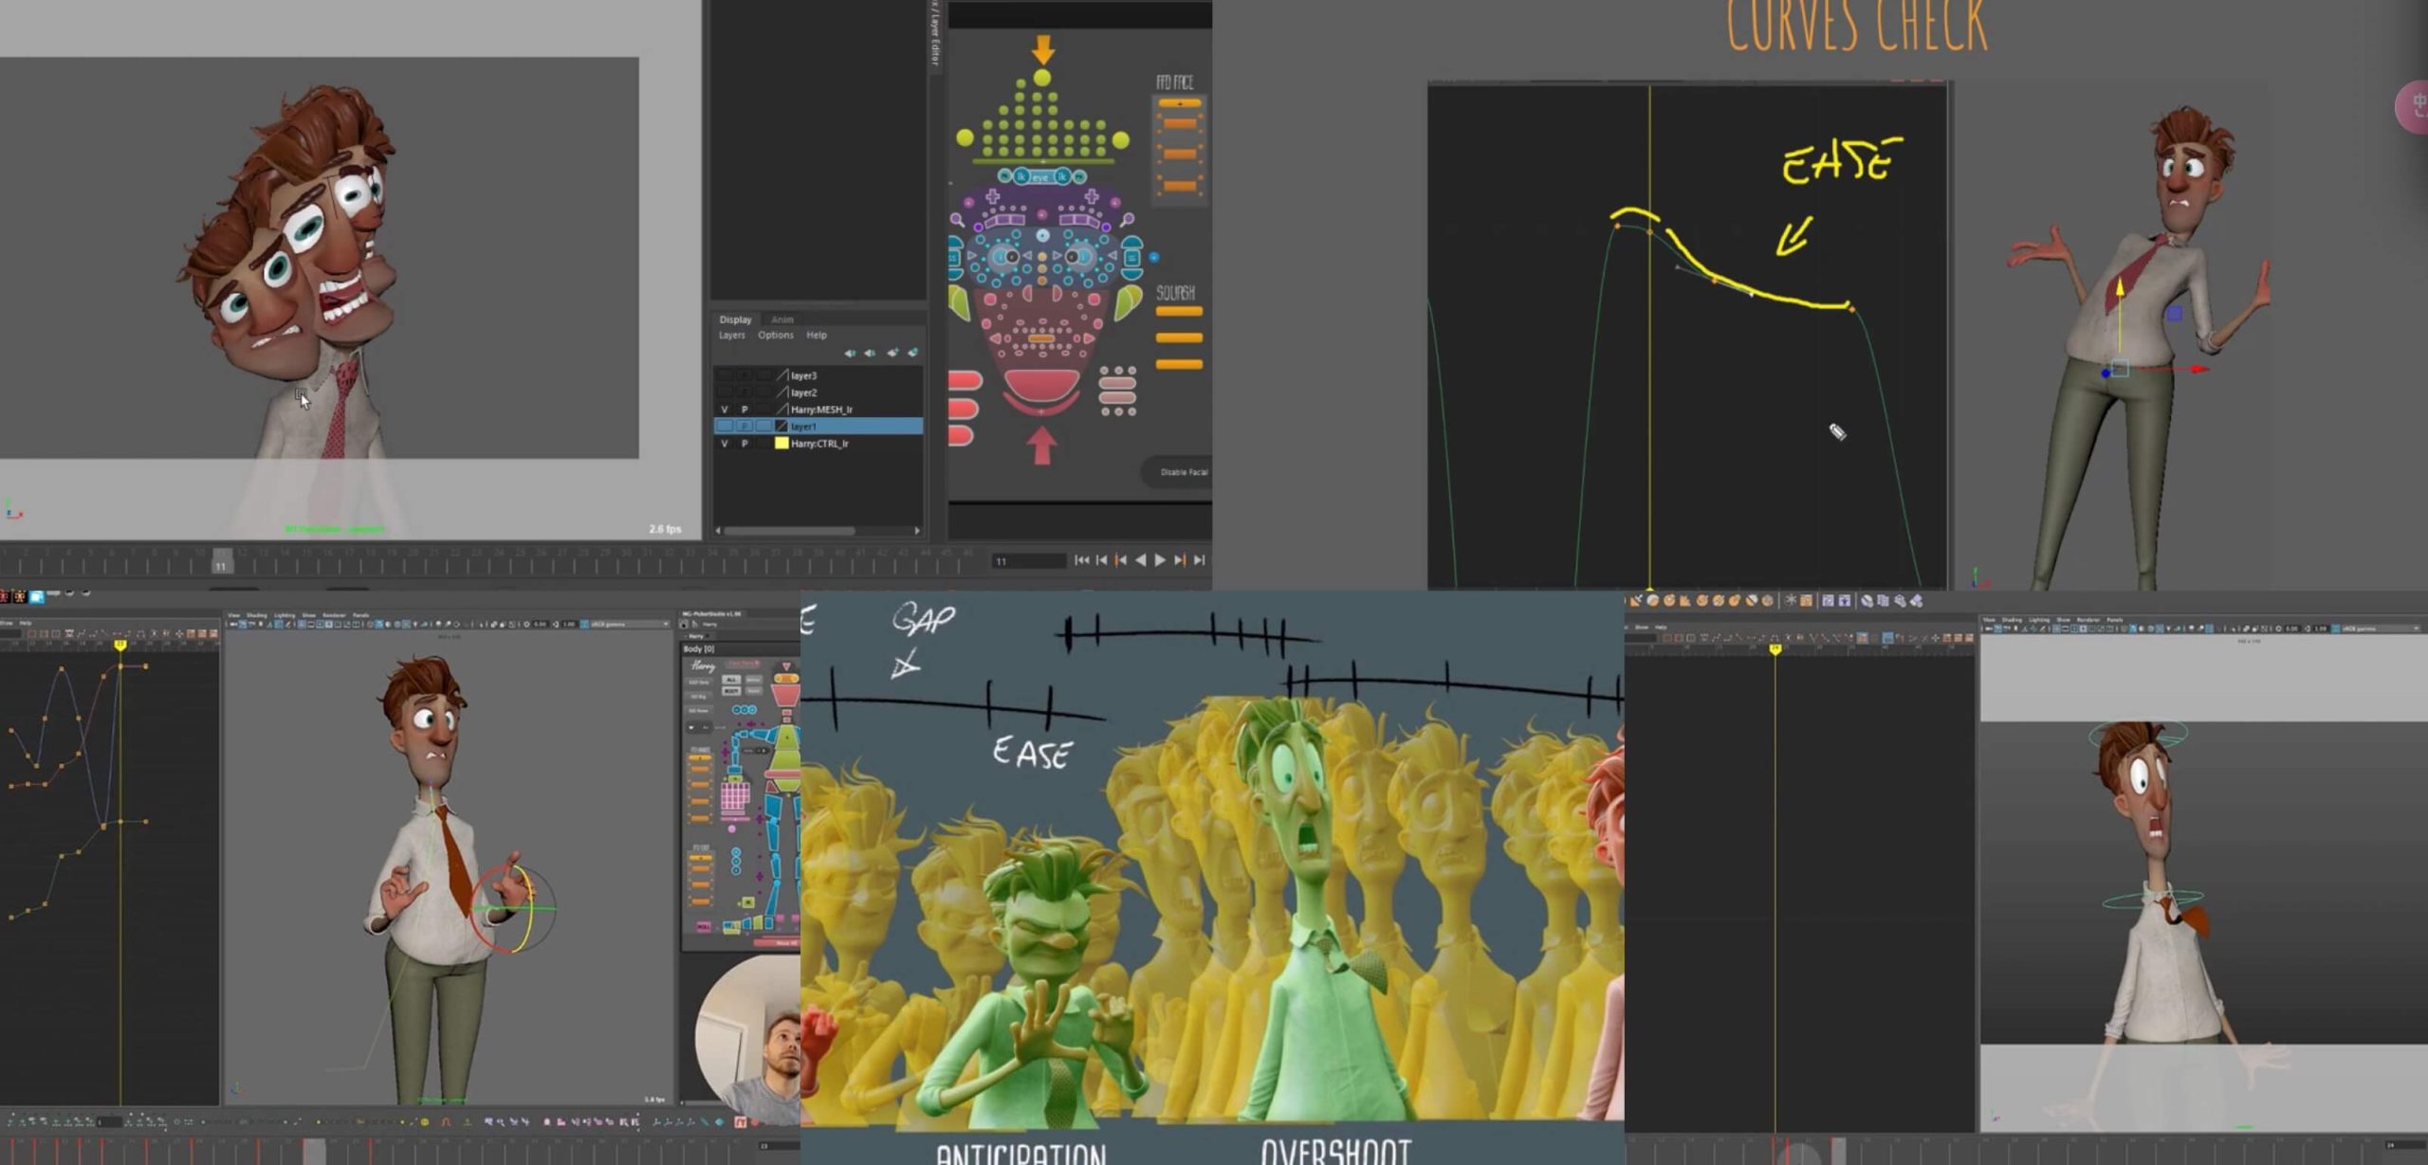The image size is (2428, 1165).
Task: Toggle playback P box of layer1
Action: tap(745, 427)
